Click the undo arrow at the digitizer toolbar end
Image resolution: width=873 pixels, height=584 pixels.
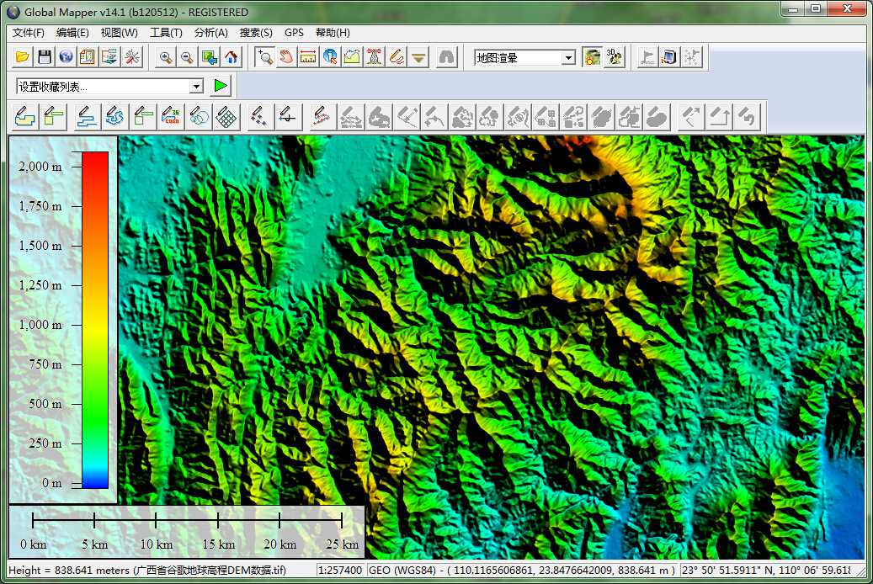tap(747, 117)
